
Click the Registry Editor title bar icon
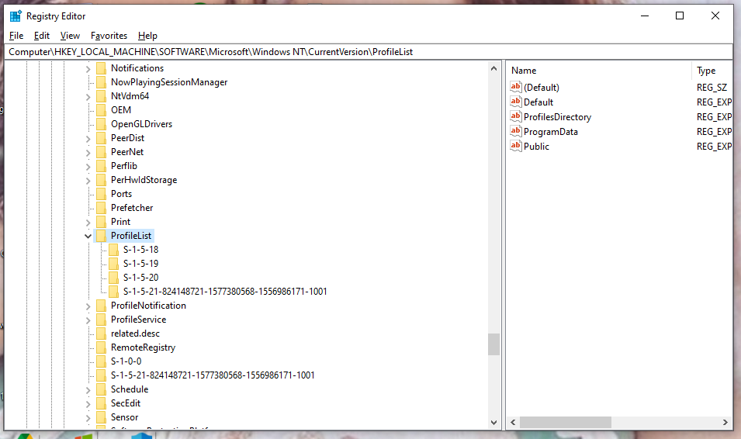click(x=16, y=16)
